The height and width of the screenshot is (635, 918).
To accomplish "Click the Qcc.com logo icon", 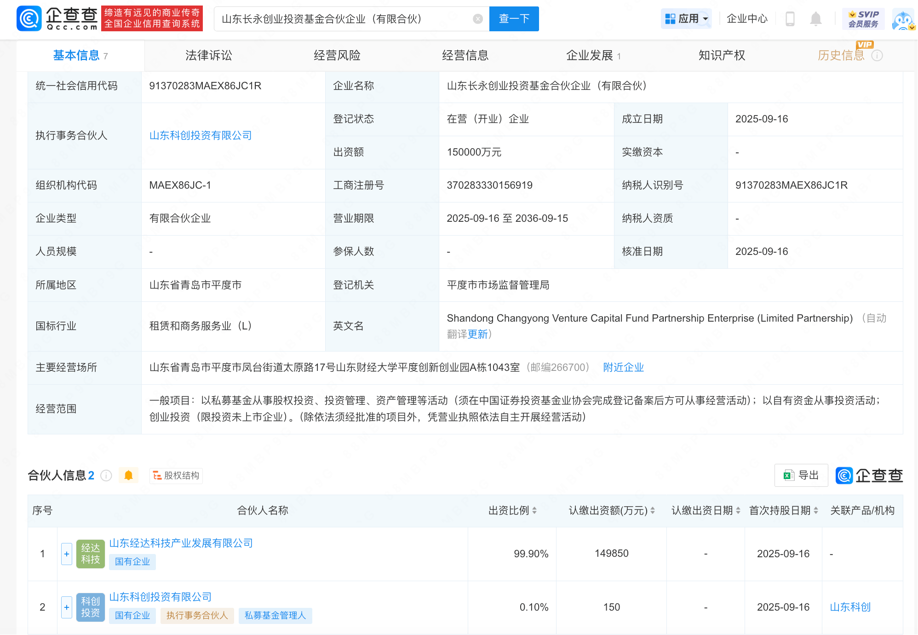I will click(x=29, y=19).
